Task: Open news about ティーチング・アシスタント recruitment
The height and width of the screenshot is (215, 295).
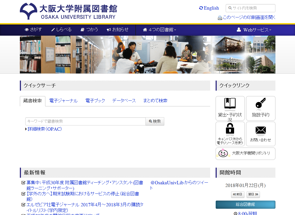Action: pyautogui.click(x=85, y=185)
